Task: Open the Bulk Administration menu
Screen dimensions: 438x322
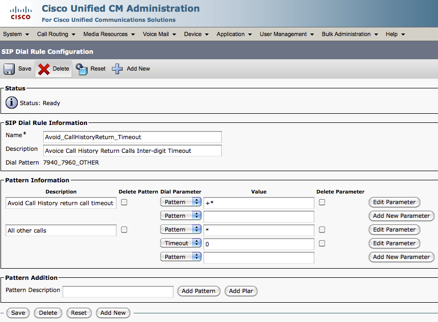Action: point(349,35)
